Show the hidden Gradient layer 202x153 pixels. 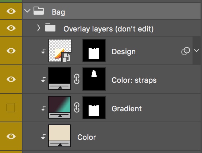(11, 108)
